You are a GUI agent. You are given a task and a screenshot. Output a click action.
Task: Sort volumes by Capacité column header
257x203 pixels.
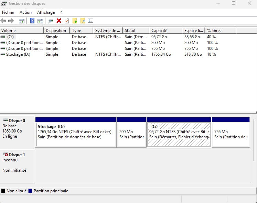165,31
